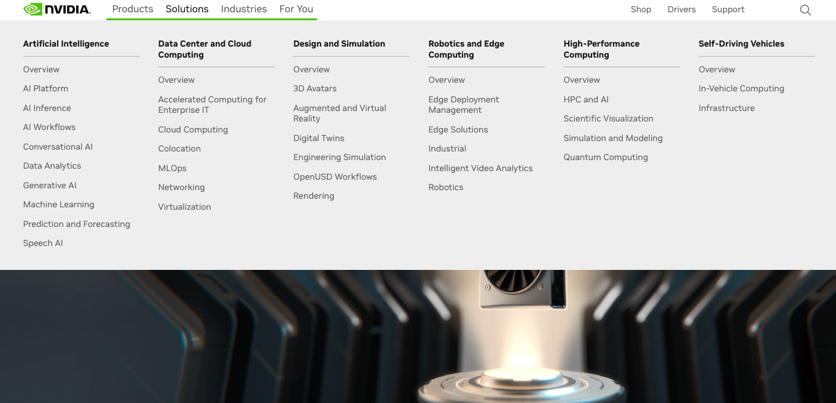Select Robotics under Robotics and Edge Computing
Viewport: 836px width, 403px height.
click(x=445, y=187)
